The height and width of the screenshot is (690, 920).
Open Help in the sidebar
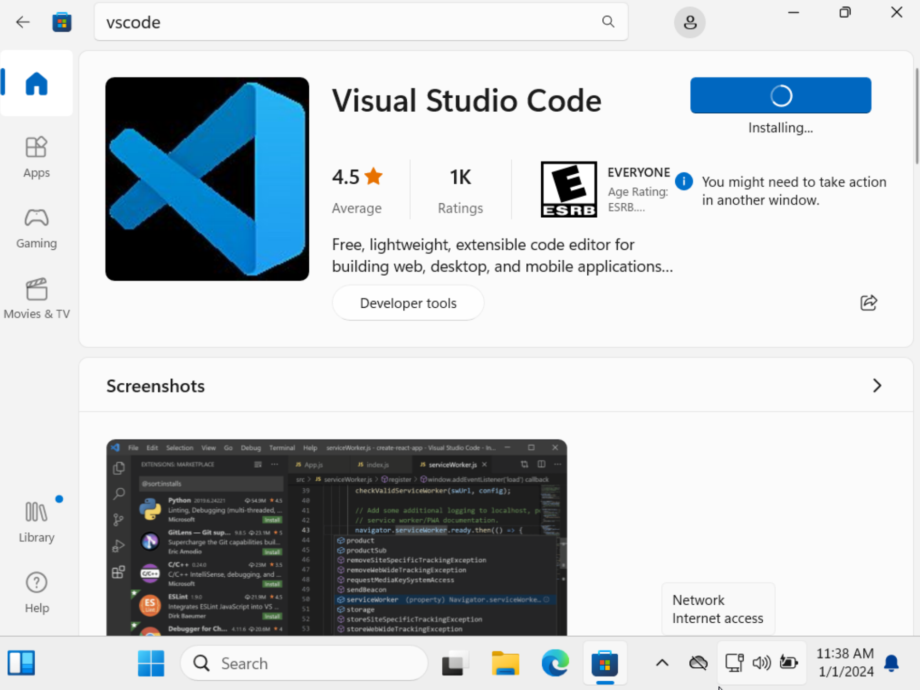[x=37, y=593]
